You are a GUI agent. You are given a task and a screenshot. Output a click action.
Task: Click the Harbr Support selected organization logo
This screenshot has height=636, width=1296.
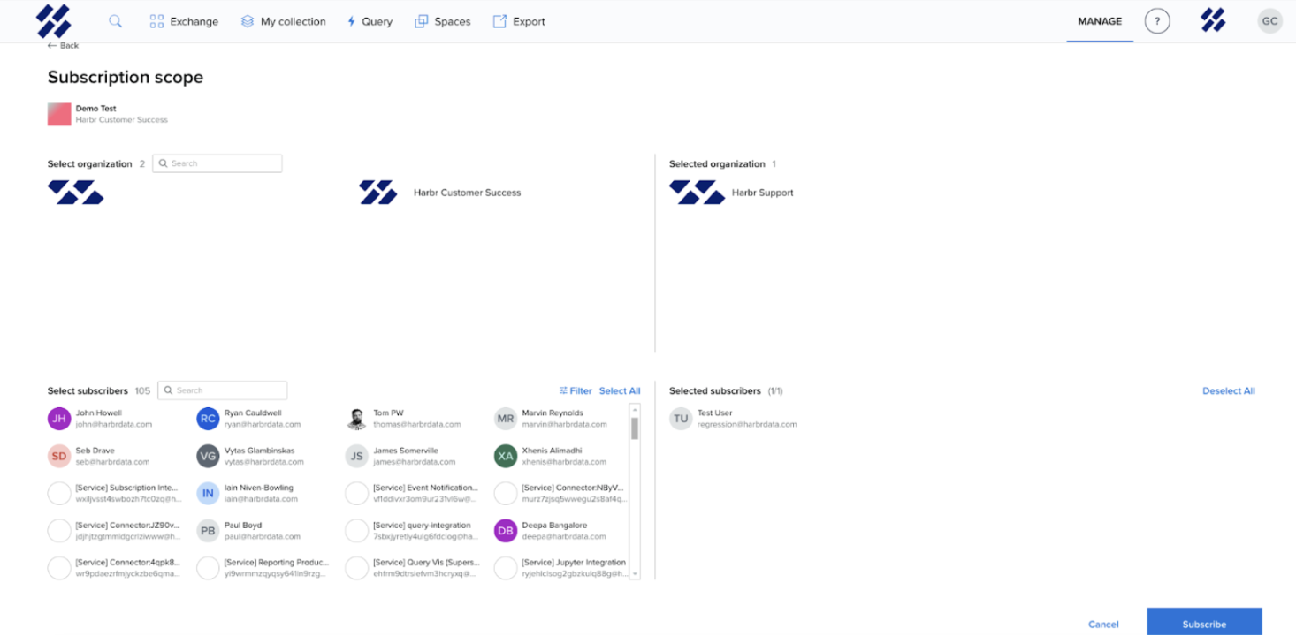(x=697, y=193)
